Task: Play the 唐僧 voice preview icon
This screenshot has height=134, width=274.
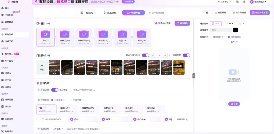Action: pos(103,119)
